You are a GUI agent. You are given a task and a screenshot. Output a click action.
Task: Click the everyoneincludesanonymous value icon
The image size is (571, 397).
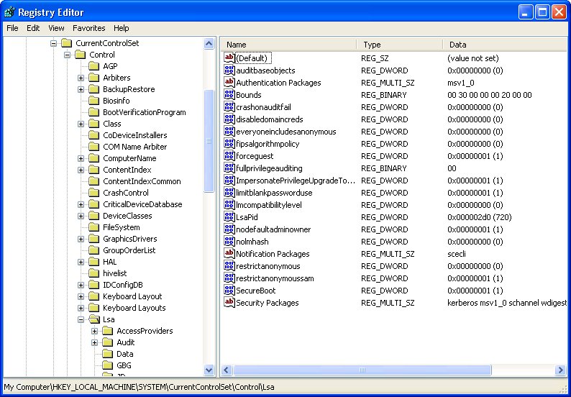pos(229,132)
